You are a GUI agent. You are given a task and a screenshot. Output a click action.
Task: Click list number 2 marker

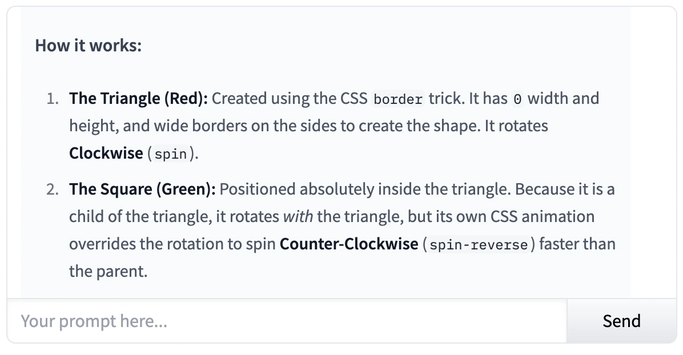click(53, 189)
